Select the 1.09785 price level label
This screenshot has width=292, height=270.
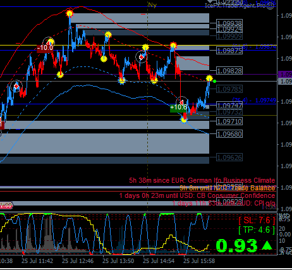[229, 89]
